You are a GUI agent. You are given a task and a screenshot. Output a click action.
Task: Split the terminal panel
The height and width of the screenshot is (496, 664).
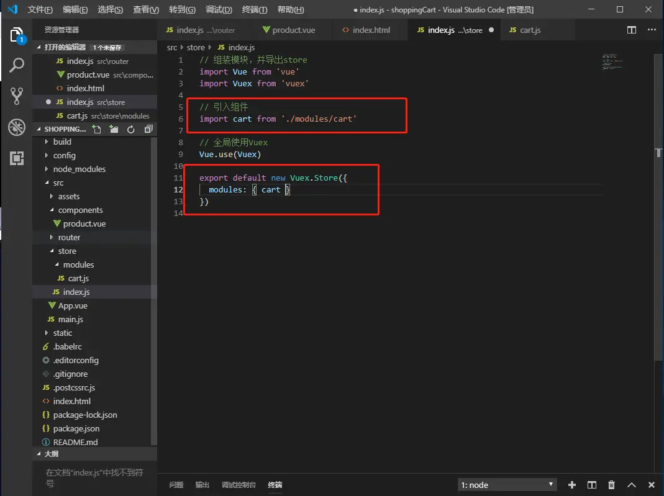click(x=592, y=485)
